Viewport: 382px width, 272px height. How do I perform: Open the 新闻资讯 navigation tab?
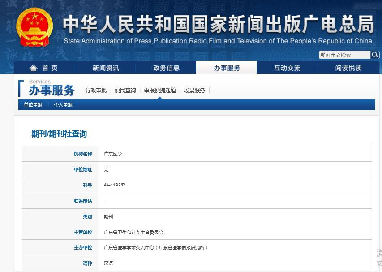click(x=106, y=68)
